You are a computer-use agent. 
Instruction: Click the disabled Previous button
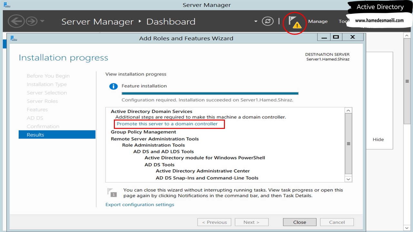pos(214,222)
